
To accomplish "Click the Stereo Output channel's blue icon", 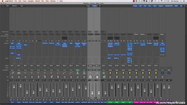I will (162, 73).
